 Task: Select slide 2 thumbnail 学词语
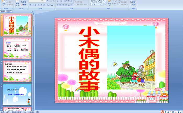17,48
